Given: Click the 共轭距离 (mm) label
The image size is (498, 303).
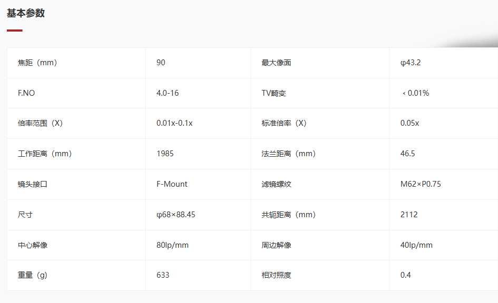Looking at the screenshot, I should (x=288, y=215).
